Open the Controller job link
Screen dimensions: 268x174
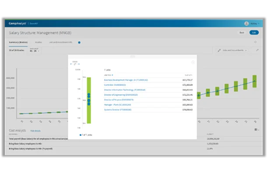point(115,85)
